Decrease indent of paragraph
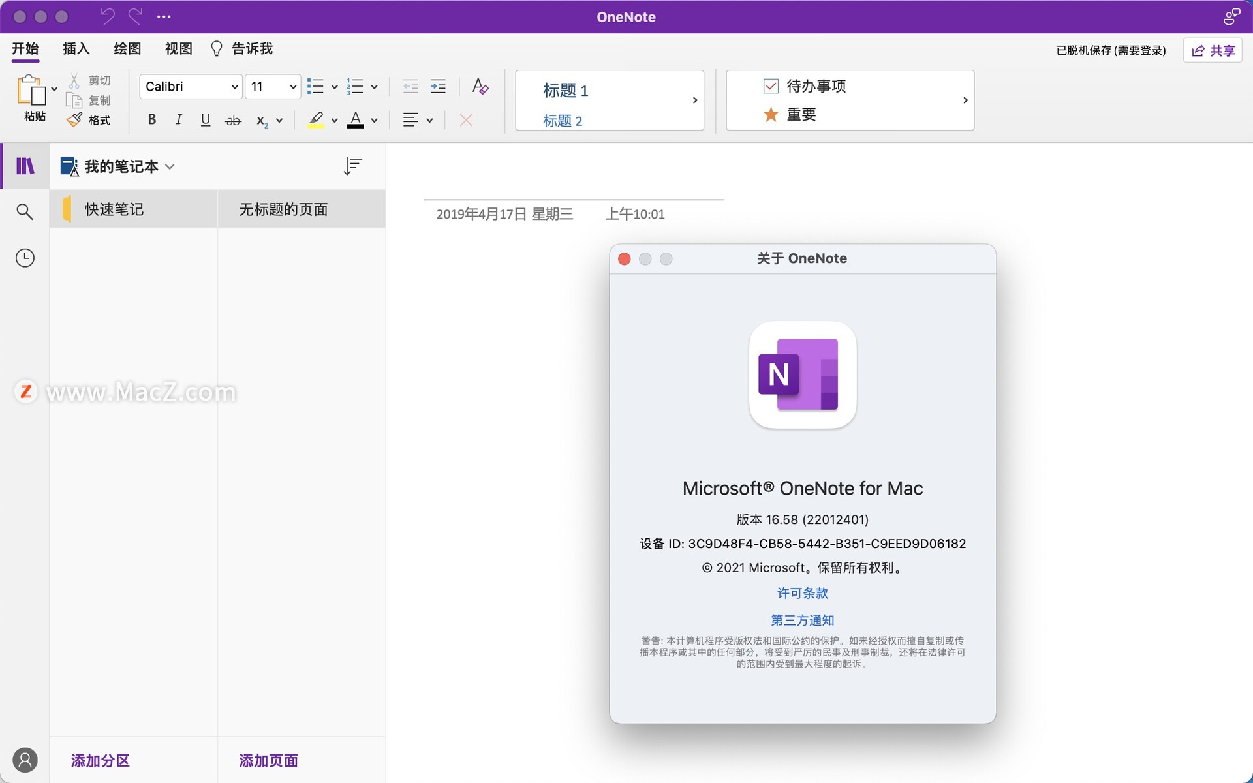The width and height of the screenshot is (1253, 783). [x=410, y=86]
